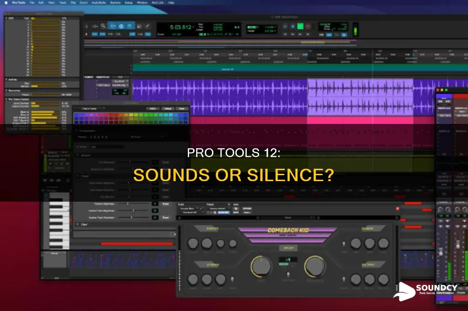Screen dimensions: 468x311
Task: Reset the Timeline Brightness value
Action: (165, 204)
